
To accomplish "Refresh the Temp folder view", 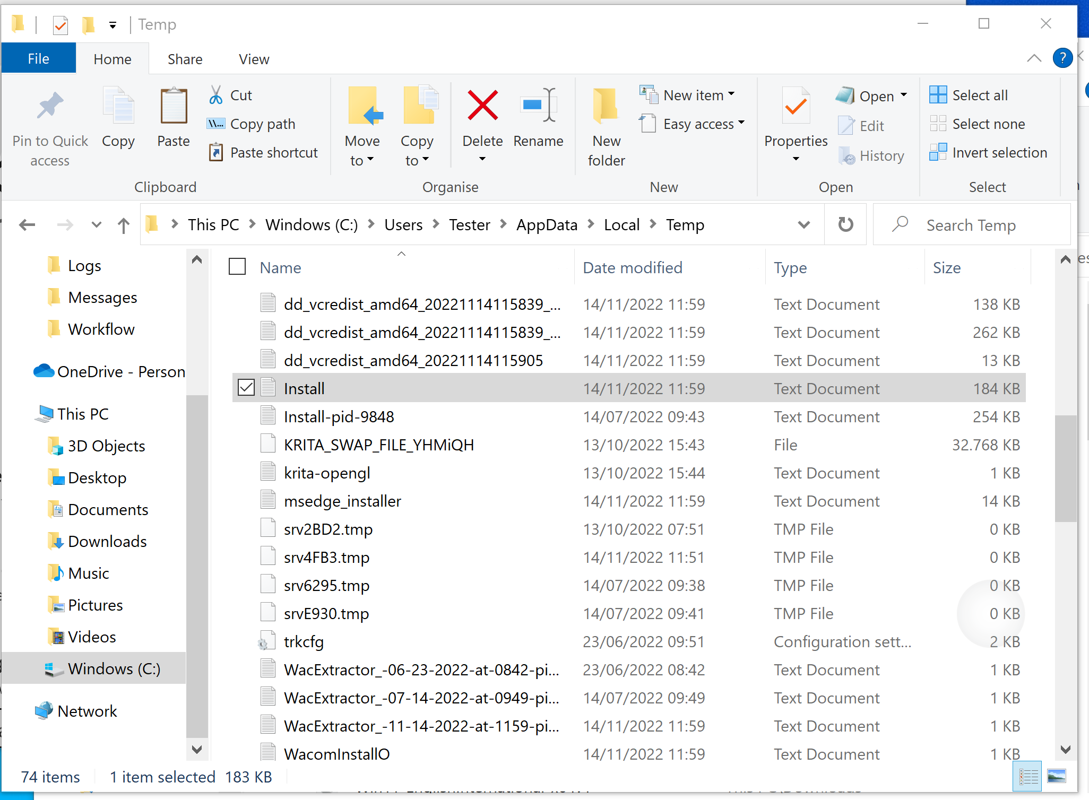I will pyautogui.click(x=845, y=225).
